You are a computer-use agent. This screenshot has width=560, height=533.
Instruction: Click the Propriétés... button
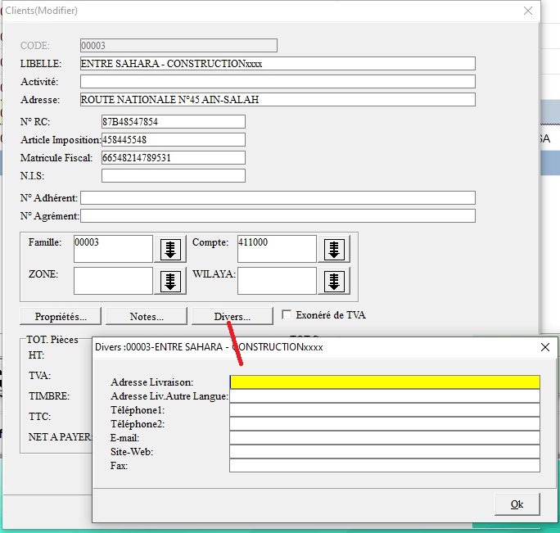(61, 316)
